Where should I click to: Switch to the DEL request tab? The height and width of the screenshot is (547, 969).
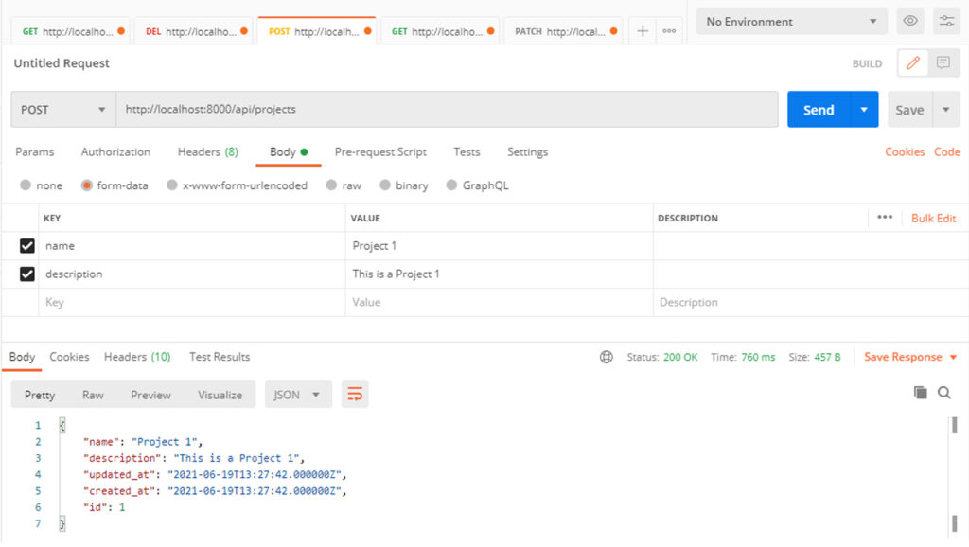[194, 31]
